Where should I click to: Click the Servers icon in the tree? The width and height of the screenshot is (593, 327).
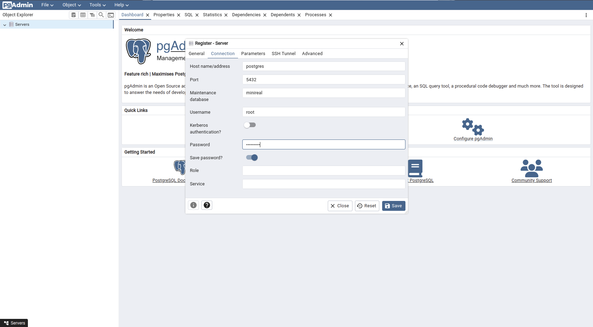pos(11,24)
